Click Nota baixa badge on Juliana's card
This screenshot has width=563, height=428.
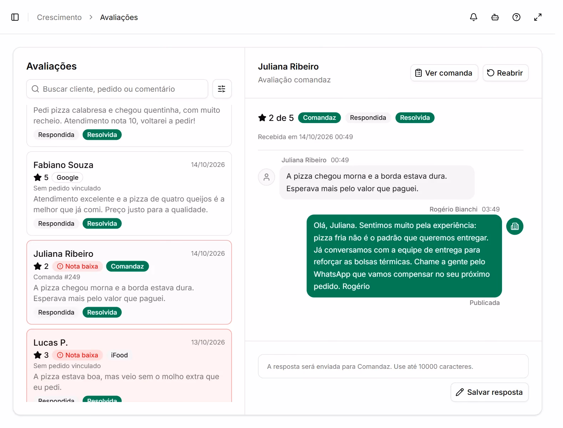pyautogui.click(x=77, y=266)
